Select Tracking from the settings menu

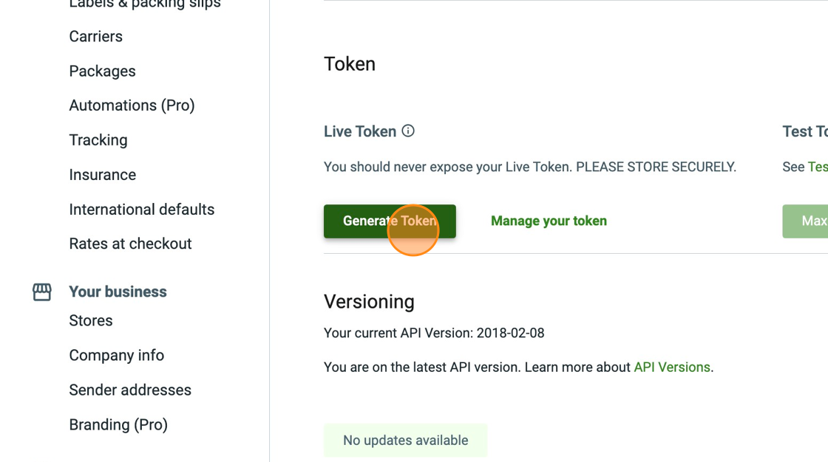click(98, 139)
